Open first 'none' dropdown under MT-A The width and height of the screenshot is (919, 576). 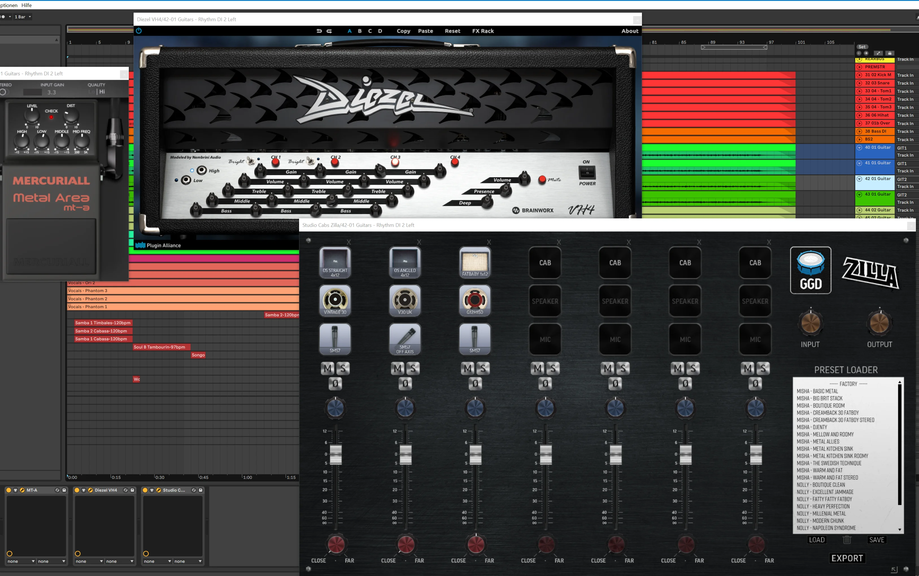(x=21, y=561)
